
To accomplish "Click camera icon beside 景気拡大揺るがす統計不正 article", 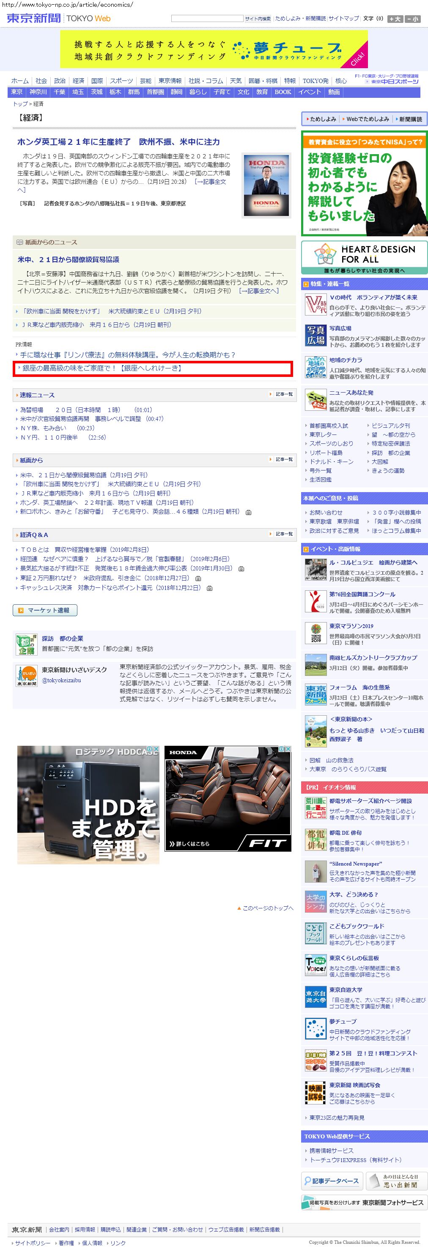I will [241, 569].
